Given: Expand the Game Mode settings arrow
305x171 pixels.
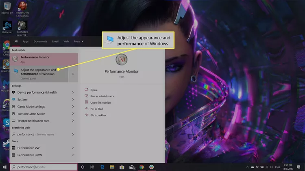Looking at the screenshot, I should pos(73,107).
